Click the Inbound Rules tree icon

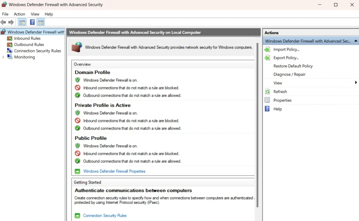click(9, 38)
